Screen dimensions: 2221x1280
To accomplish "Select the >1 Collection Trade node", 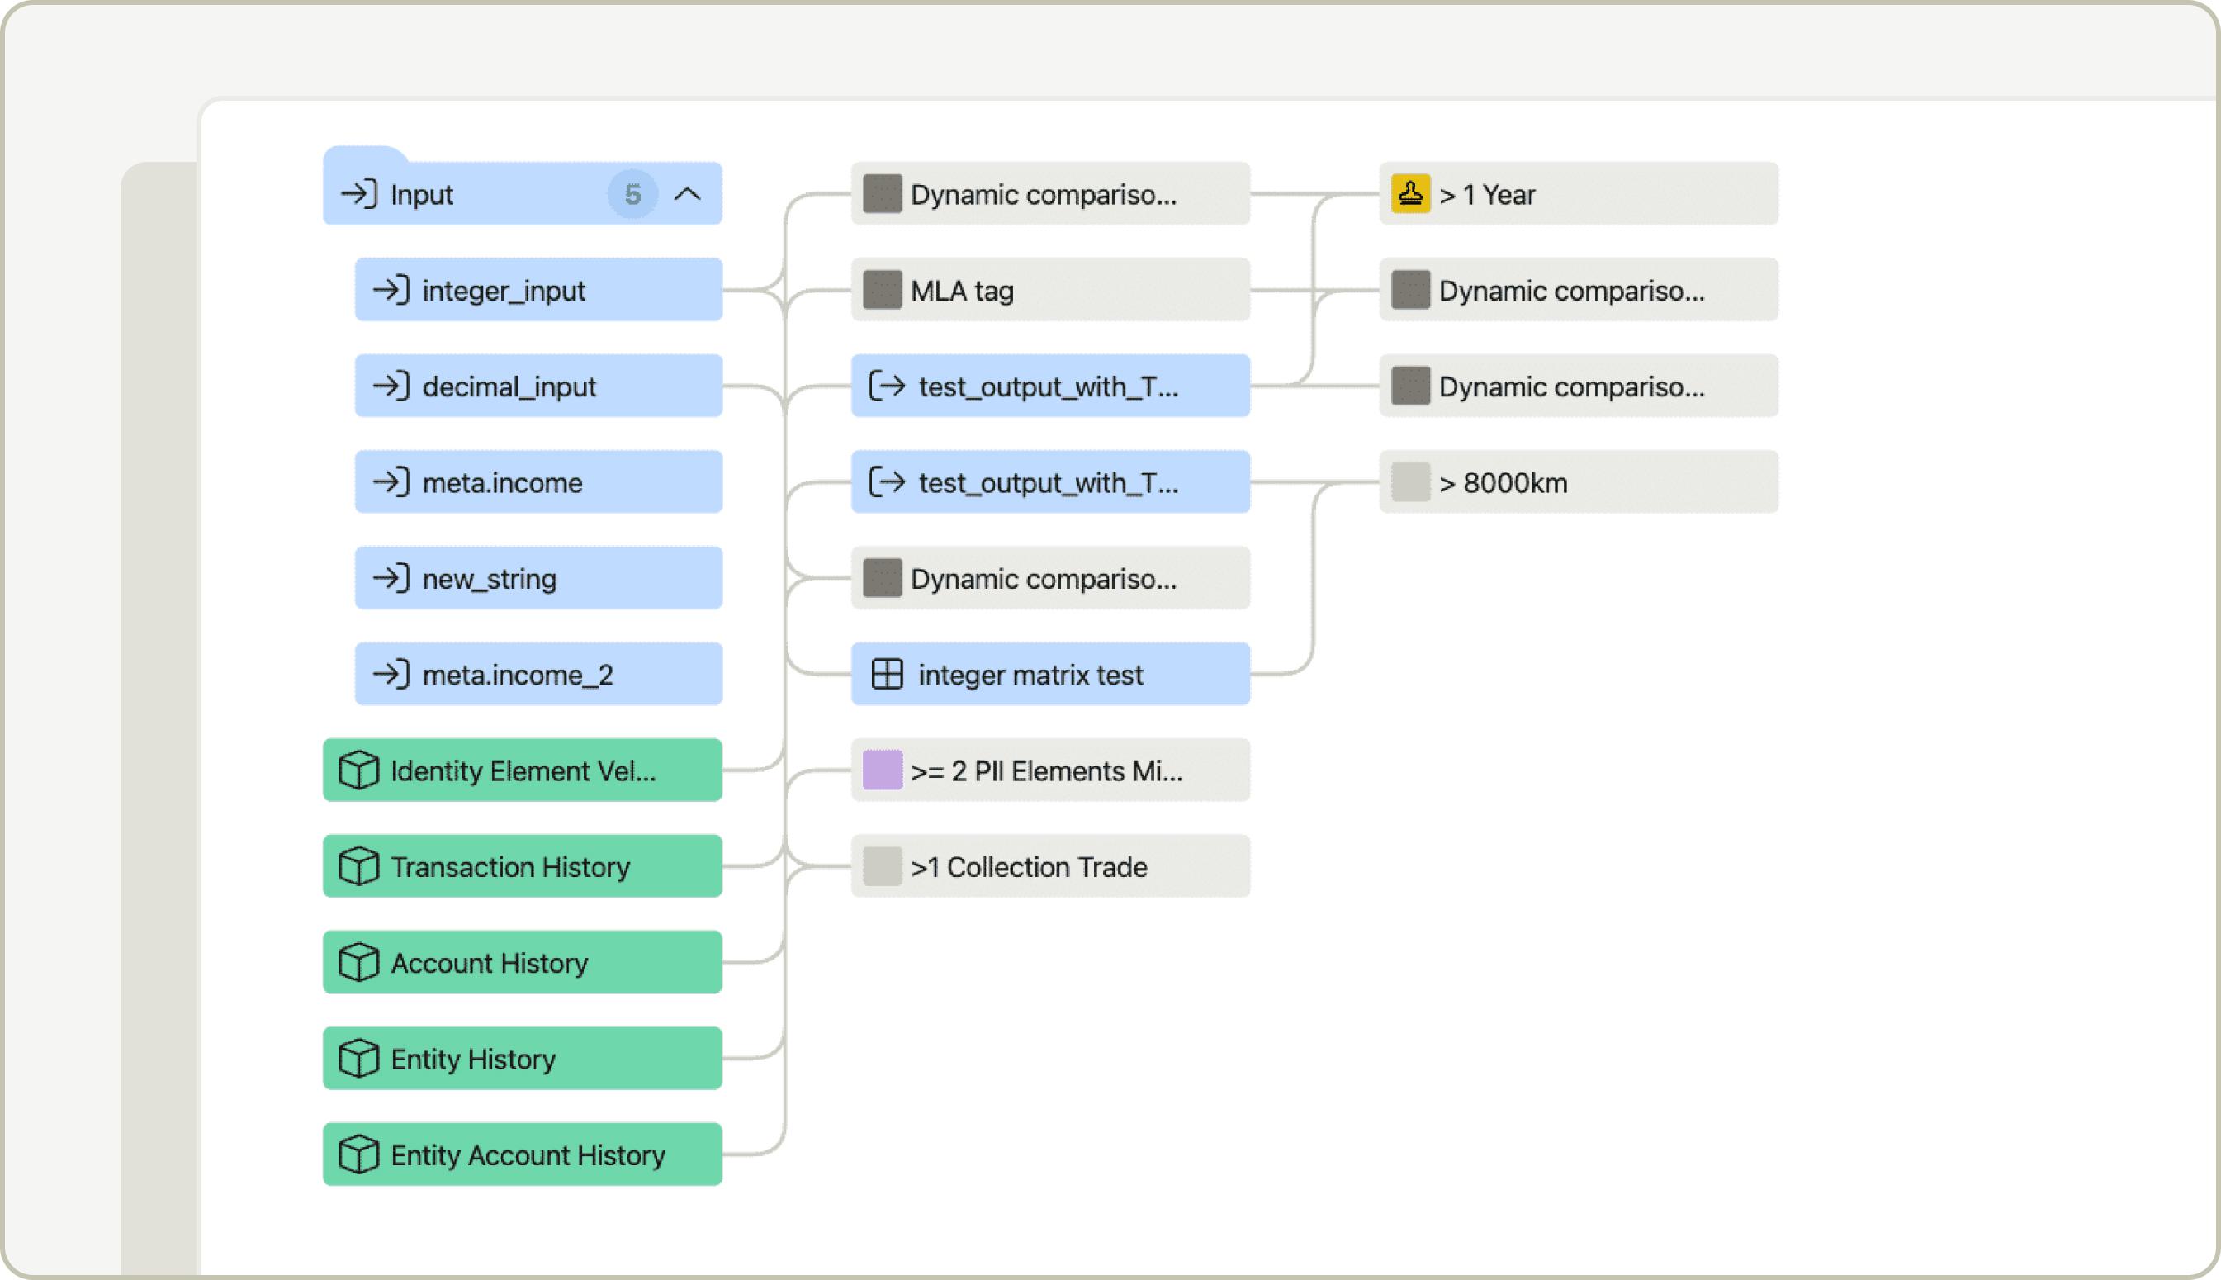I will pos(1049,867).
